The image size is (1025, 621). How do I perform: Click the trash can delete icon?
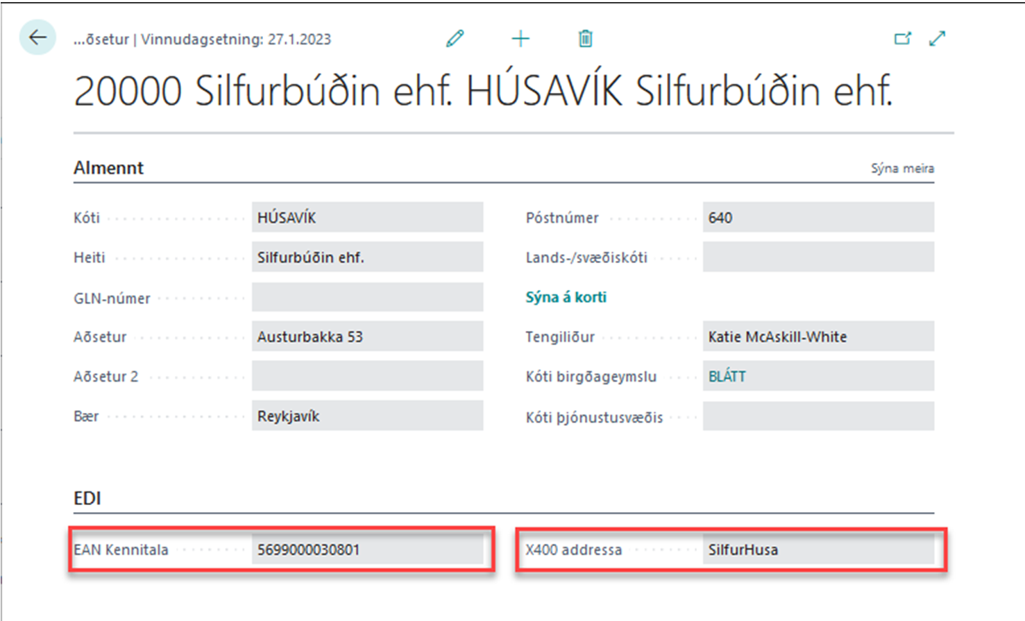[585, 39]
